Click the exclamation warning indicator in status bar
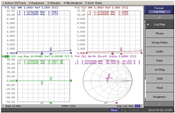 142,106
